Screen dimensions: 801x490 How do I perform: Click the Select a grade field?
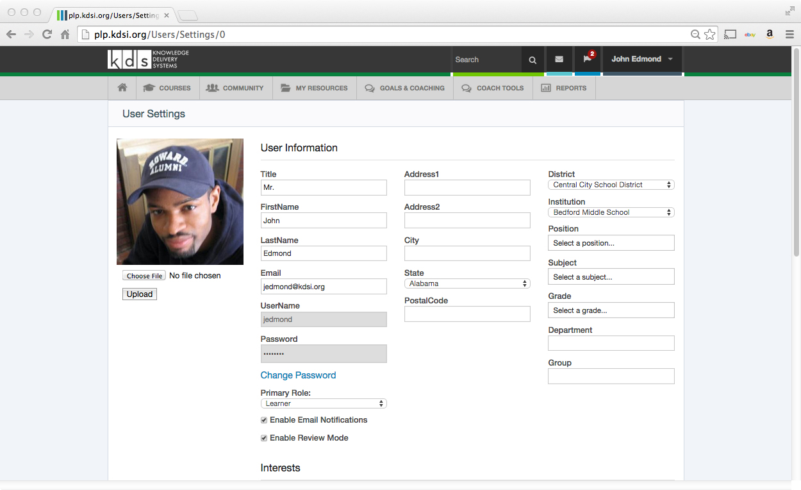coord(611,310)
